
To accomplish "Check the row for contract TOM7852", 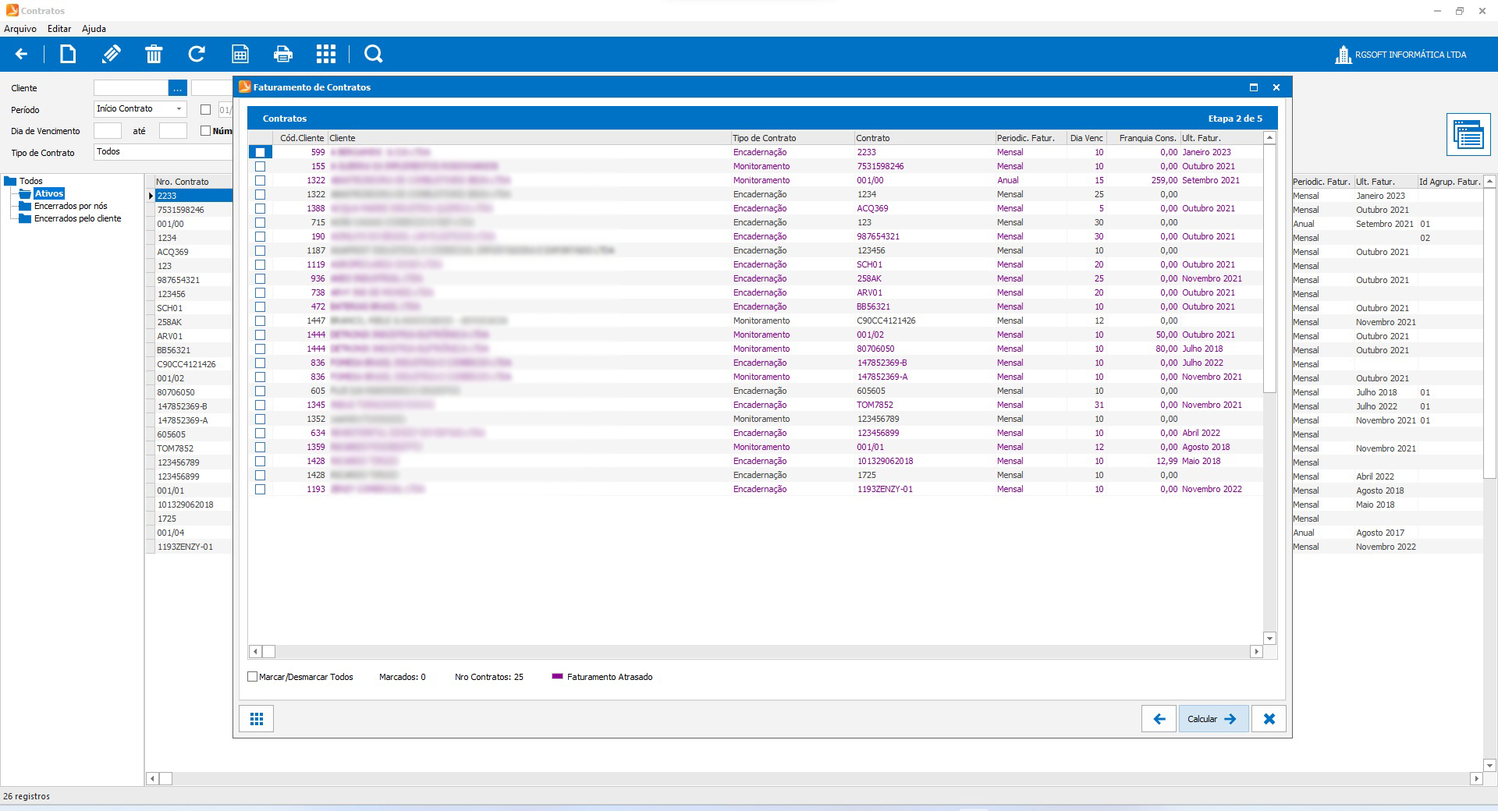I will pos(260,405).
